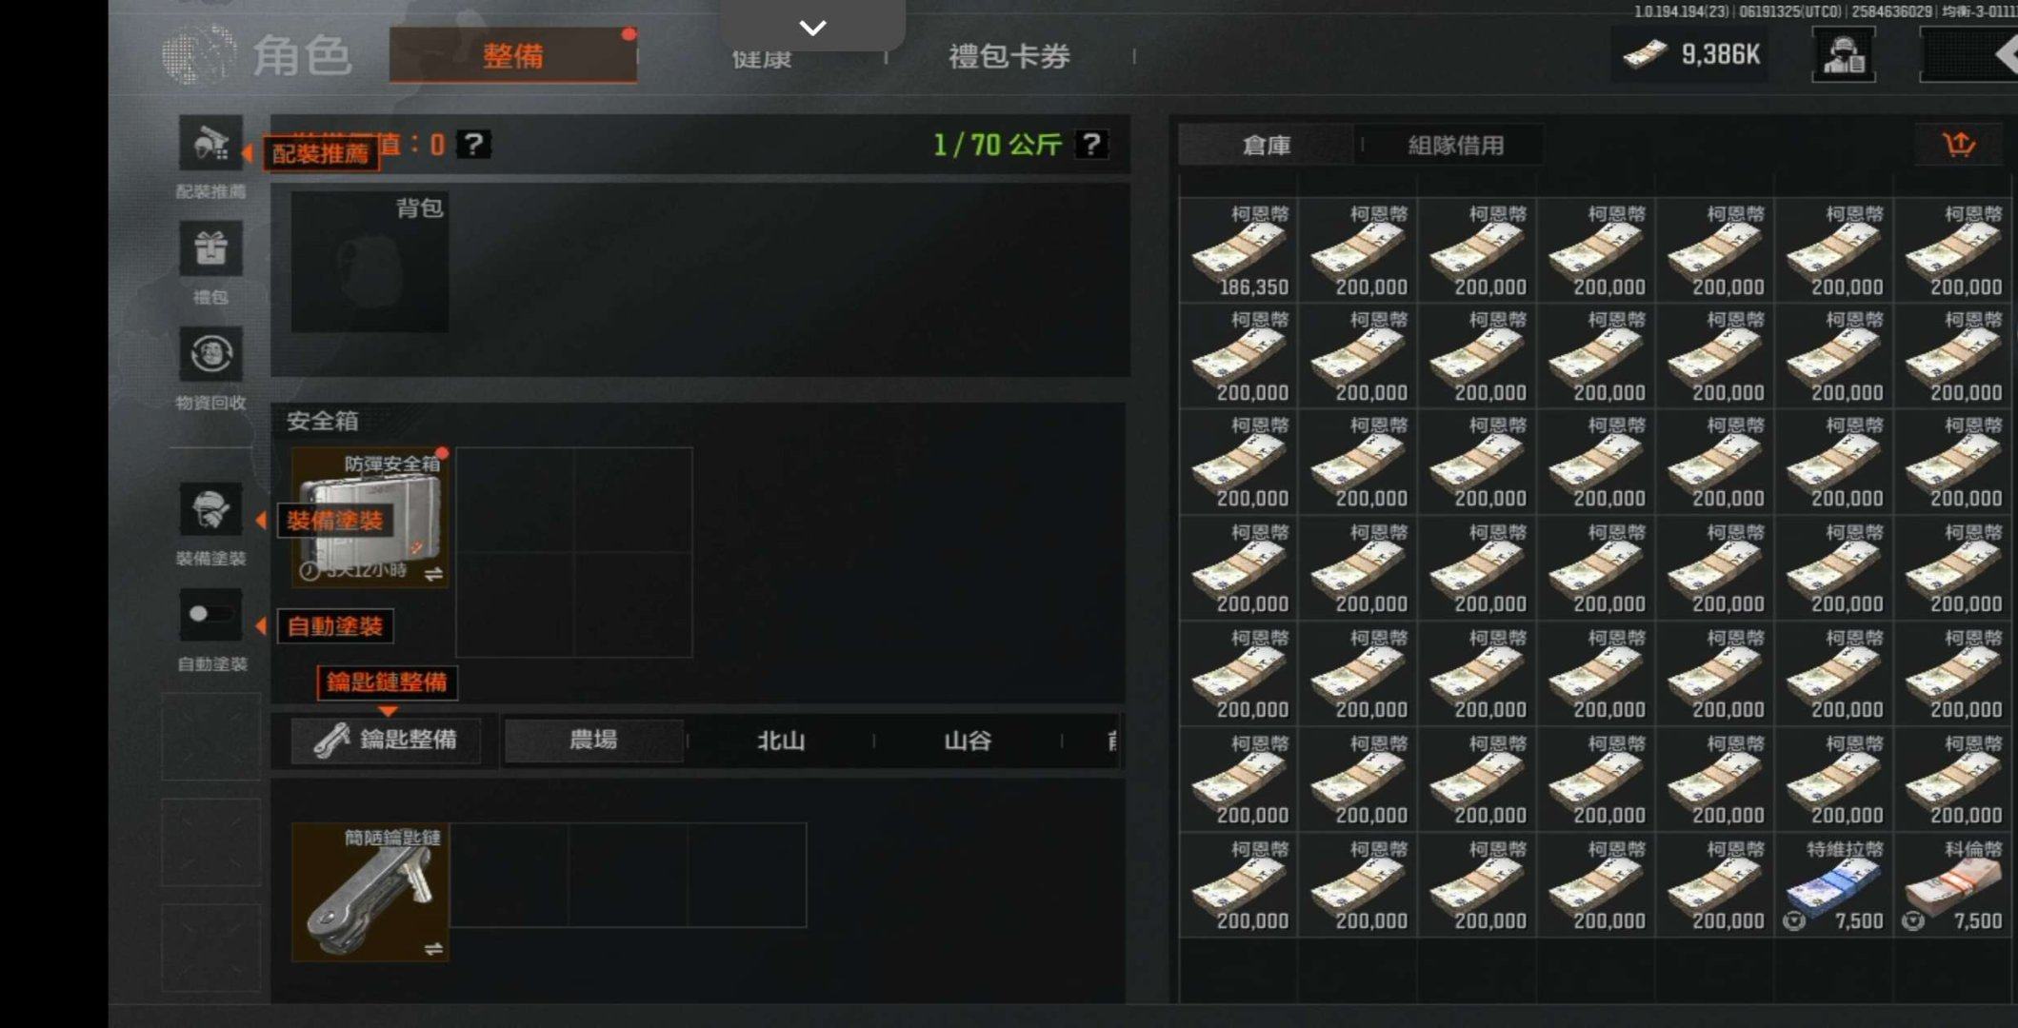Click the back arrow at top right
The width and height of the screenshot is (2018, 1028).
click(2005, 55)
